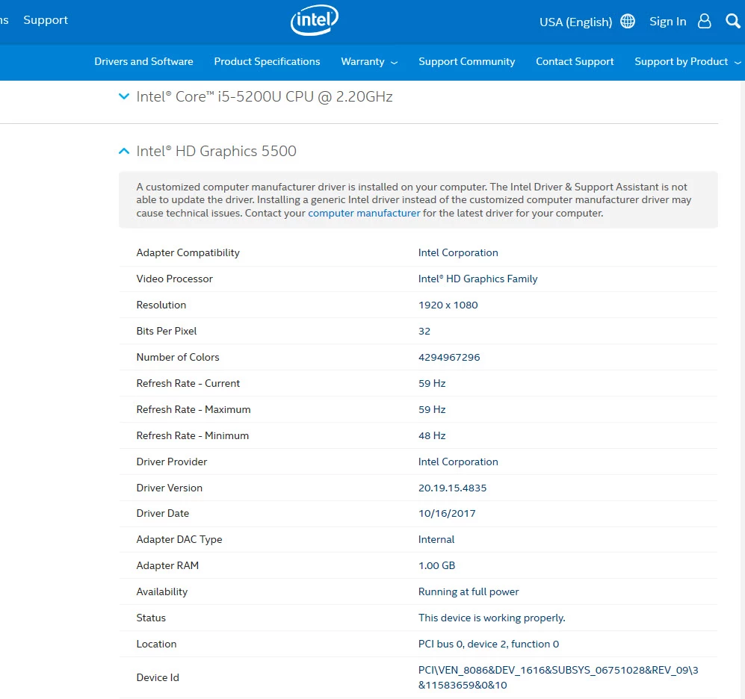The width and height of the screenshot is (745, 699).
Task: Click the Refresh Rate - Current label
Action: (188, 383)
